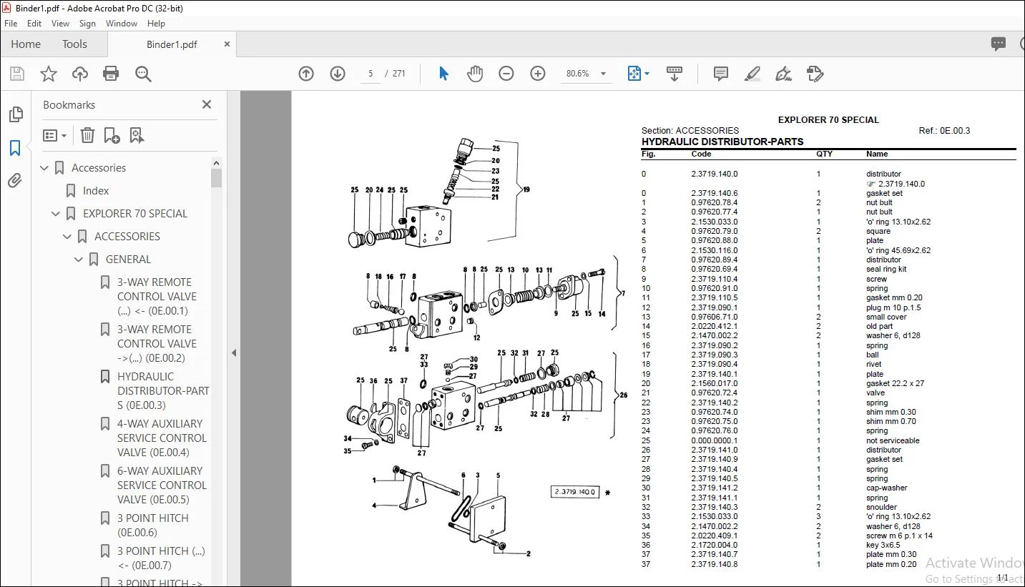
Task: Click the 'seal ring kit' part name
Action: pyautogui.click(x=886, y=270)
